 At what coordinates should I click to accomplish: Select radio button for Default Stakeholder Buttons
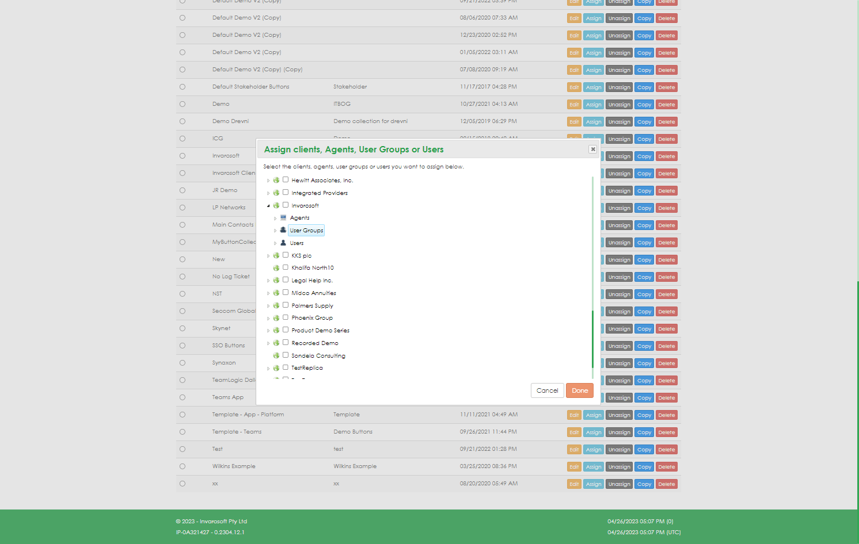[x=183, y=87]
